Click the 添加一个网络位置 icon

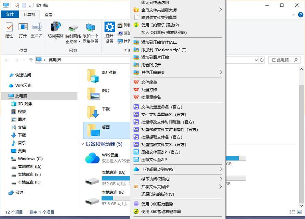pyautogui.click(x=91, y=27)
